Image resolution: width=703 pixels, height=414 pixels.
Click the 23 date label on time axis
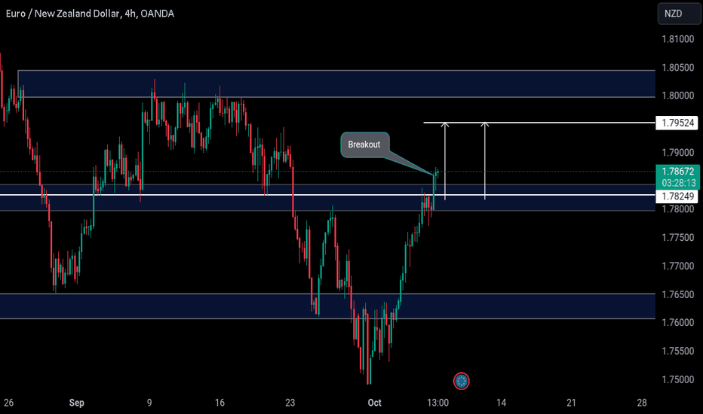click(x=290, y=403)
